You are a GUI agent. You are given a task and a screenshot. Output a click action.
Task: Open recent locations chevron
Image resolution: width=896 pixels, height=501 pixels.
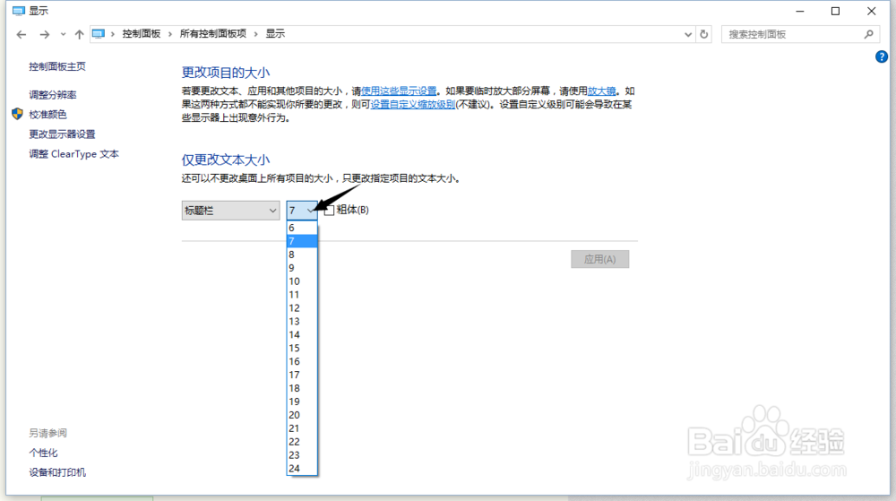tap(63, 34)
